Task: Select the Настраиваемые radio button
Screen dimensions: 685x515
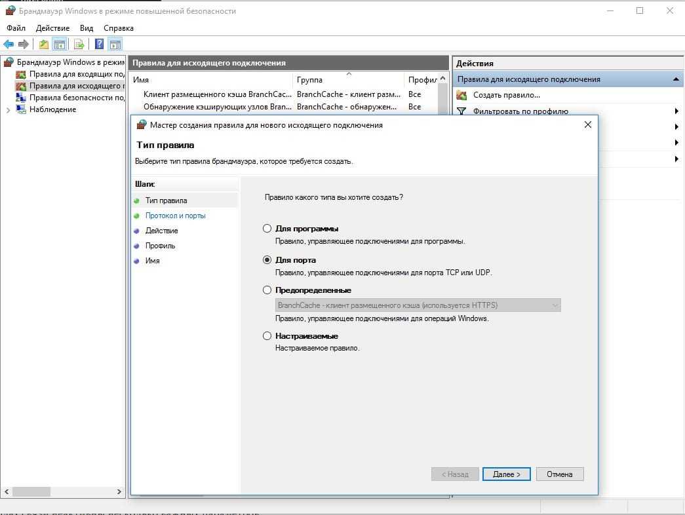Action: 267,336
